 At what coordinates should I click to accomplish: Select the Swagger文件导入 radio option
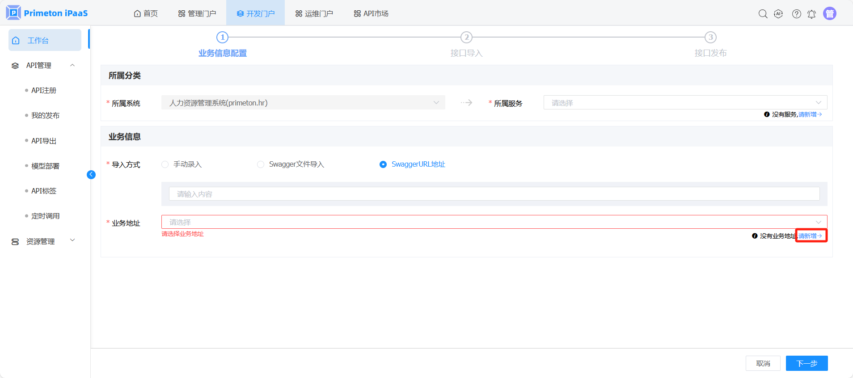pos(261,164)
